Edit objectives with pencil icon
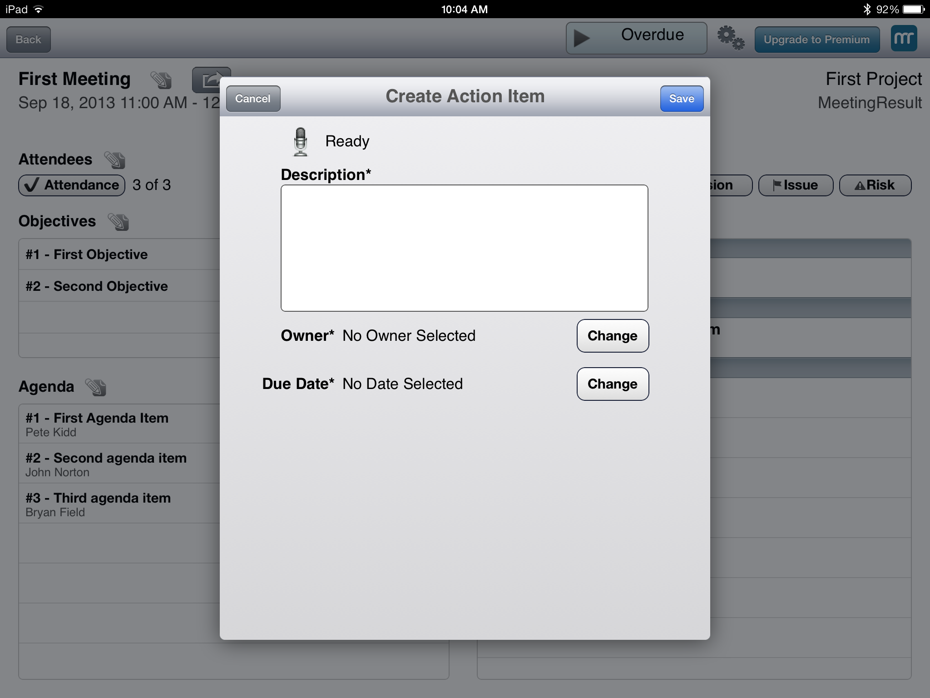 point(118,222)
